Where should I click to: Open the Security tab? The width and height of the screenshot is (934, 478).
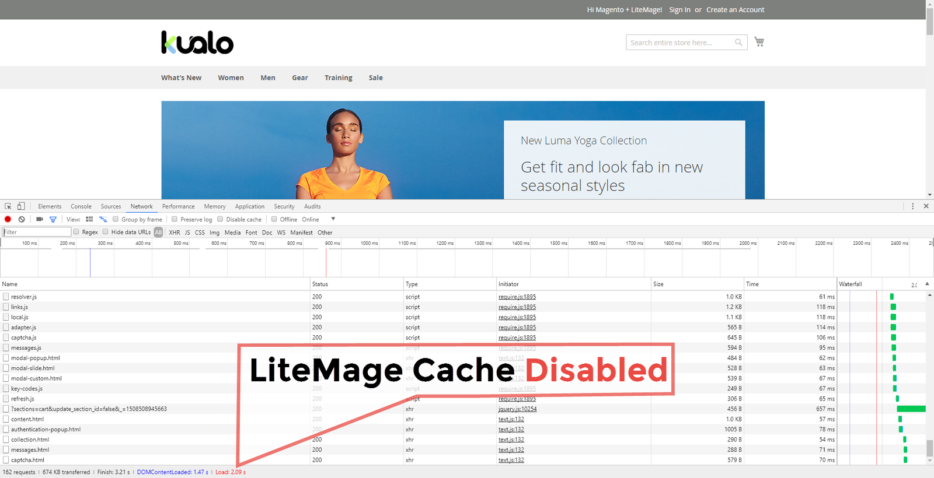(x=284, y=206)
